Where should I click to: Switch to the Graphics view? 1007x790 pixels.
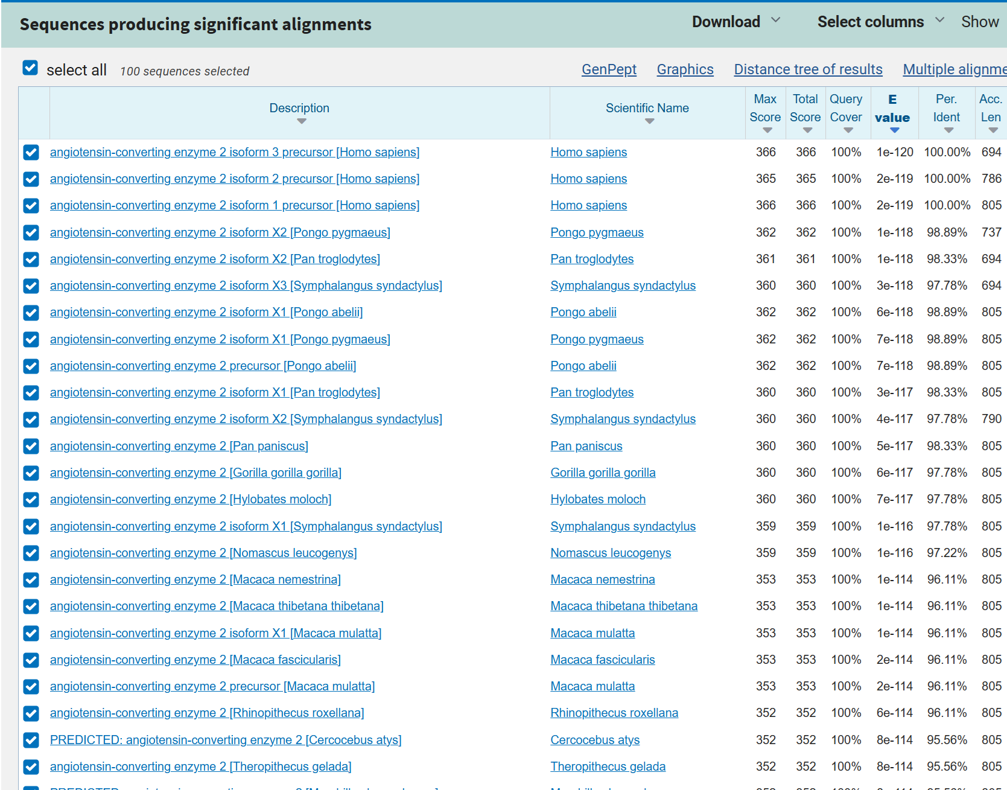pos(685,69)
